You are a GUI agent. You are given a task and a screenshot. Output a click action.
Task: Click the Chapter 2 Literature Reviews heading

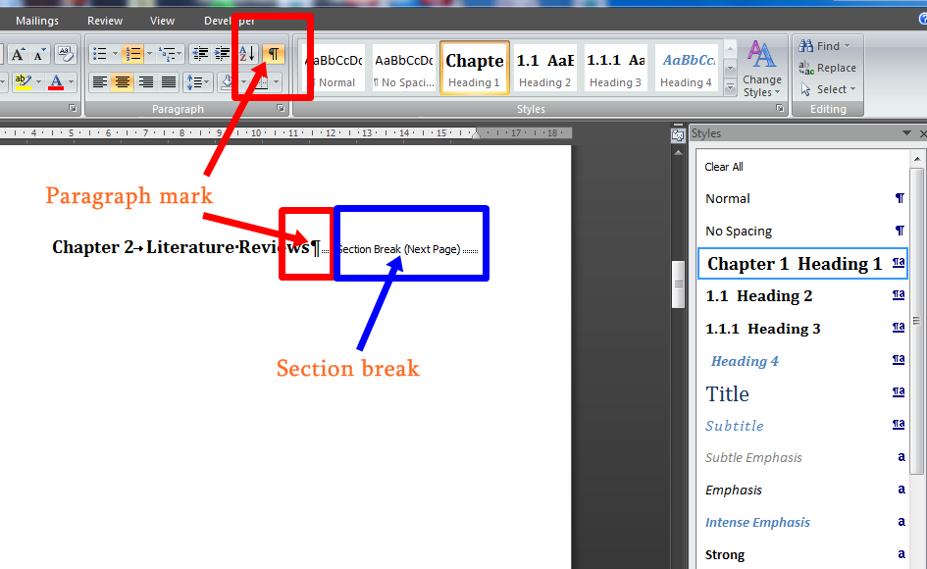click(x=180, y=247)
